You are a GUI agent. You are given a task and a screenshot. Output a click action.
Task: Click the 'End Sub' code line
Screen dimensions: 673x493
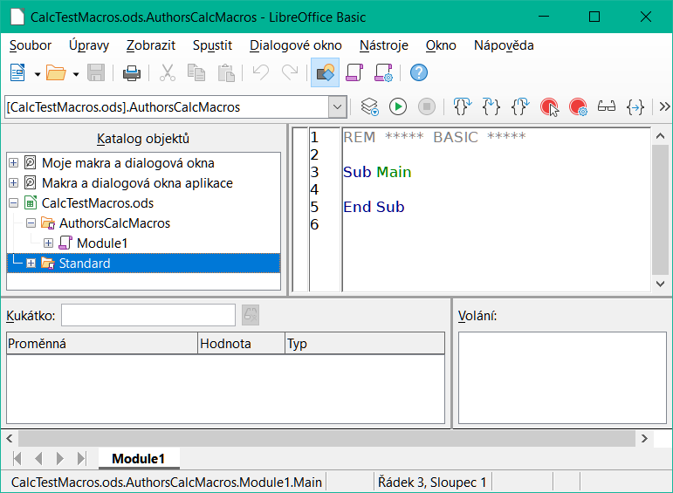[x=374, y=208]
